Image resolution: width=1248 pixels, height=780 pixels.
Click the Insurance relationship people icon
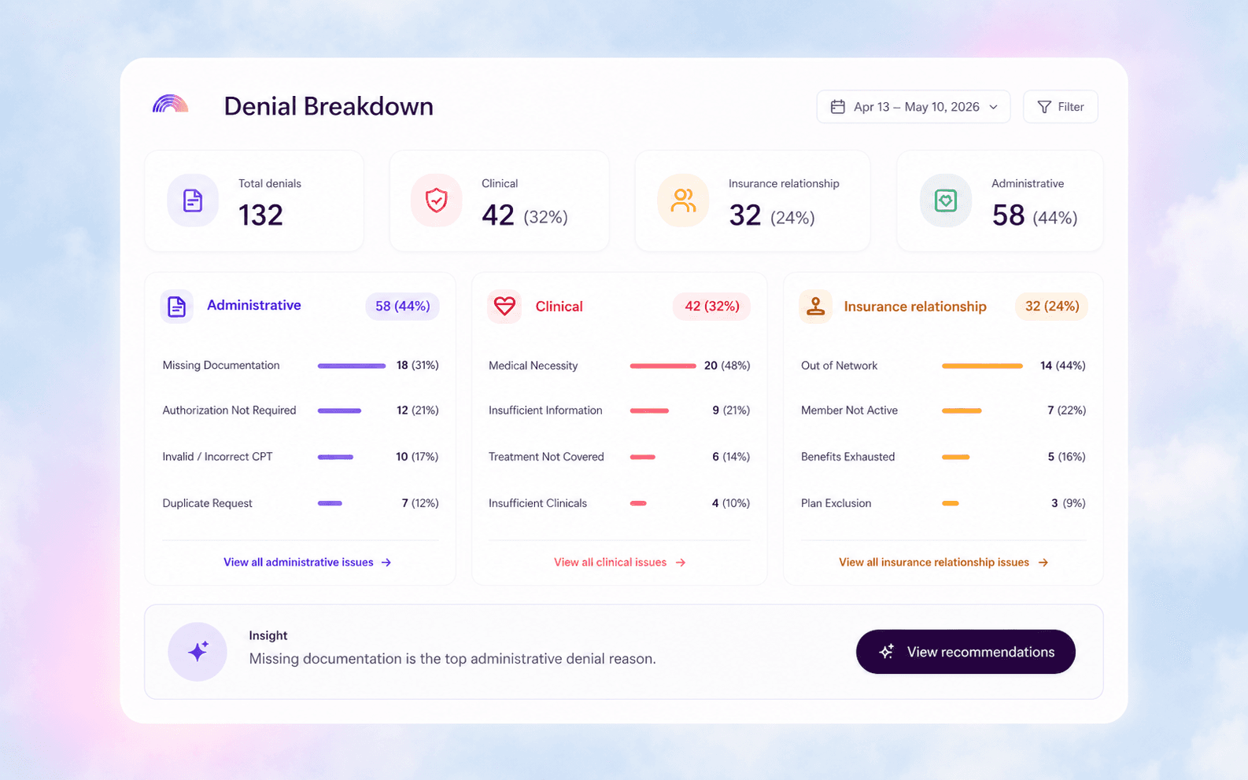coord(683,201)
